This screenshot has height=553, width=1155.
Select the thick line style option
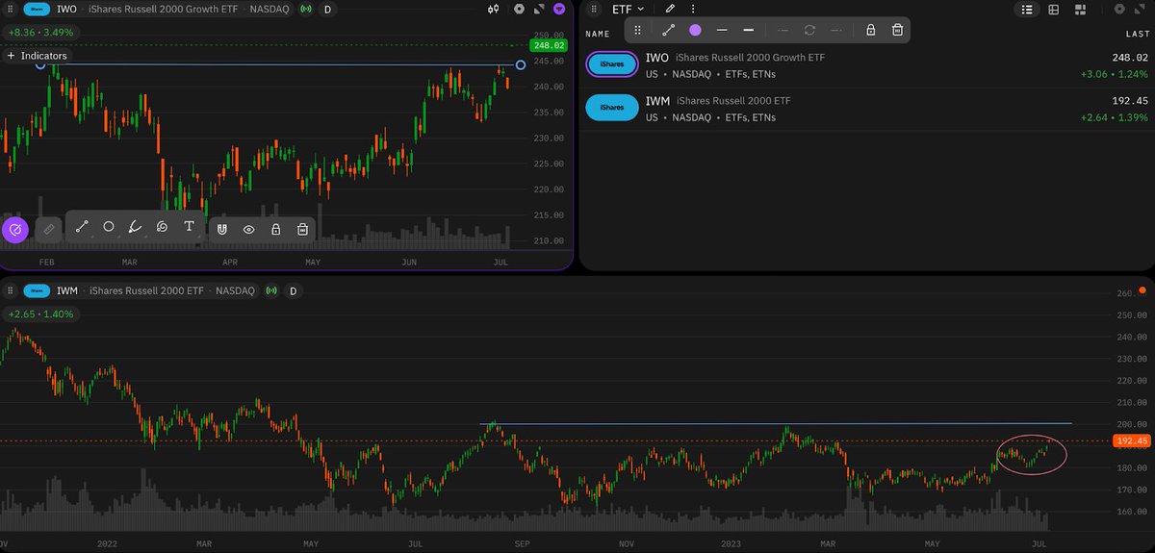749,30
